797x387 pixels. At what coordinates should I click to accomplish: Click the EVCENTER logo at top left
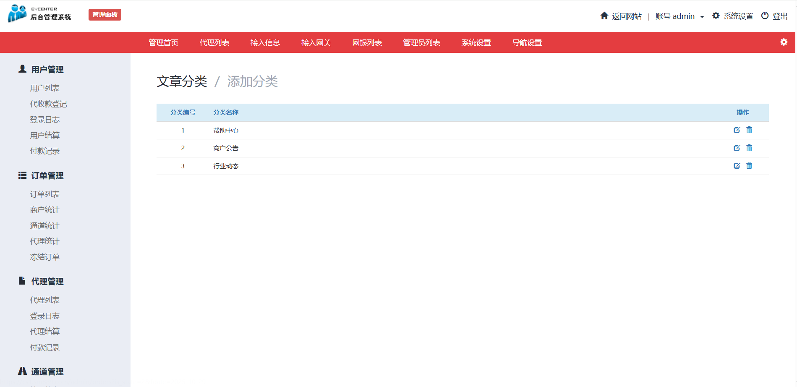point(39,14)
